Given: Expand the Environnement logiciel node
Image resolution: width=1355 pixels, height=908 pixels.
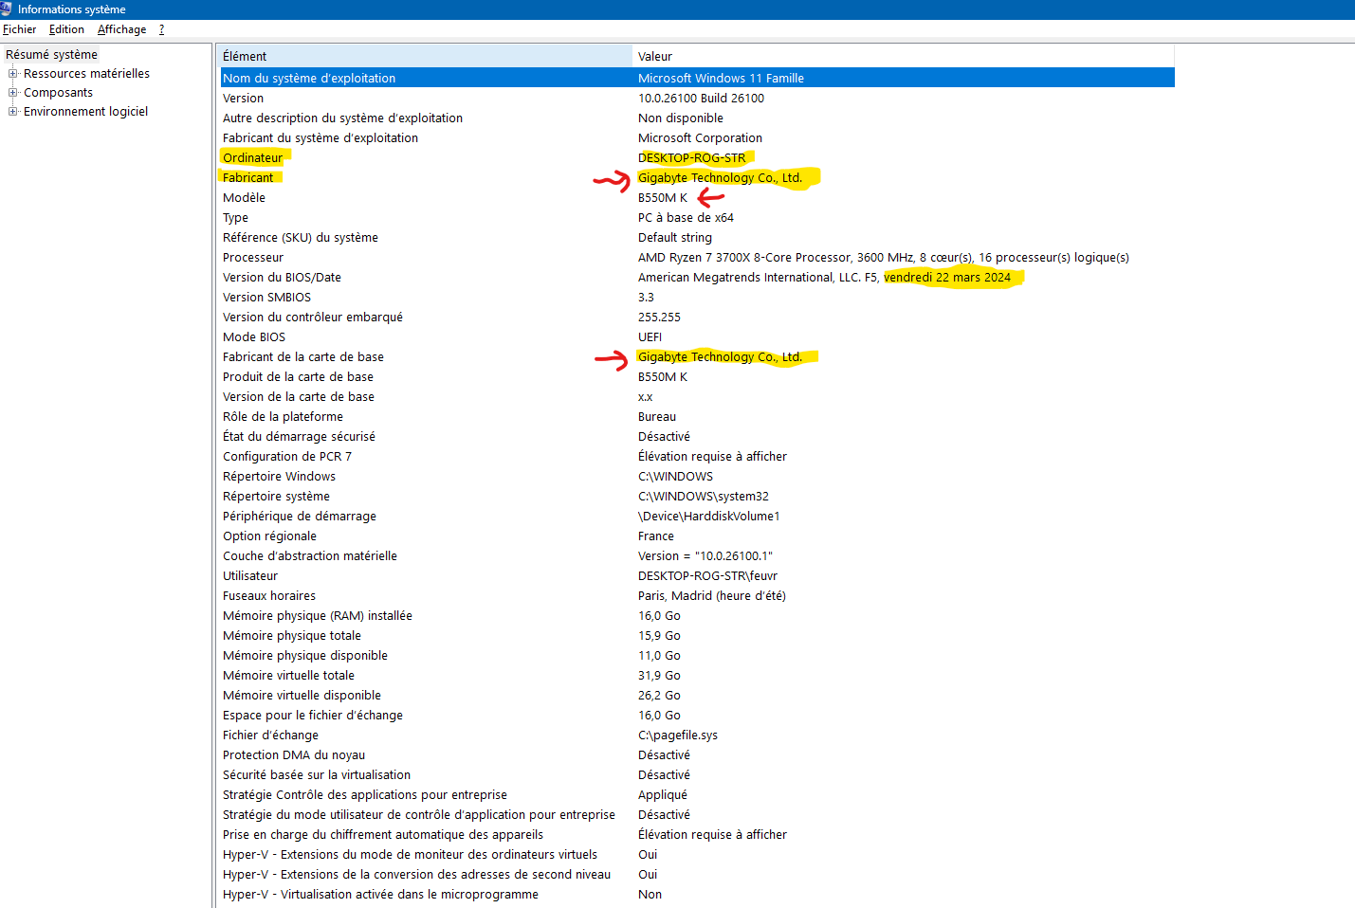Looking at the screenshot, I should click(x=13, y=111).
